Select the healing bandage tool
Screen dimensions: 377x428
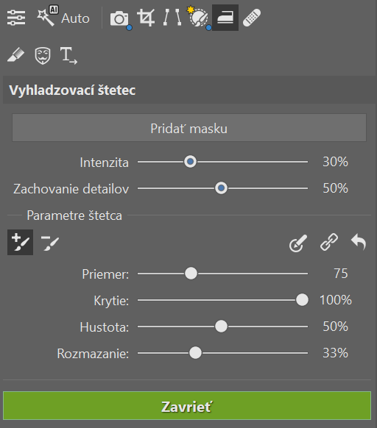[252, 18]
